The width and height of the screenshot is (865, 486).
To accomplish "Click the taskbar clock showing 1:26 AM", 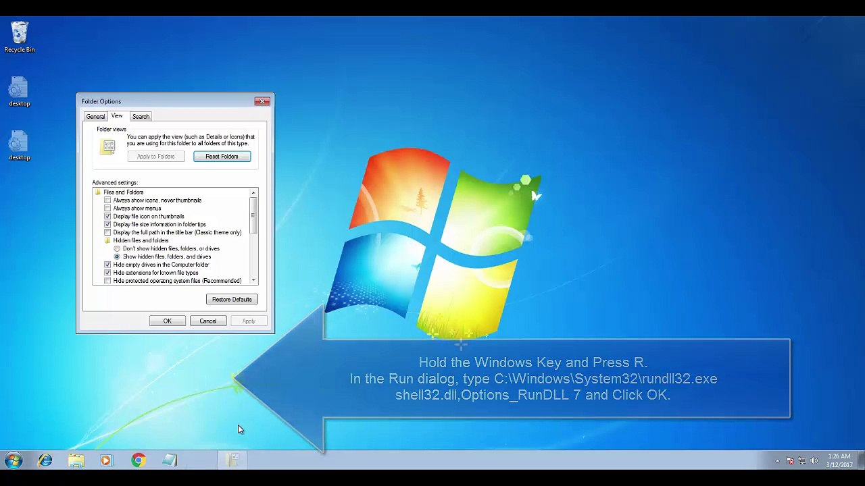I will (x=839, y=460).
